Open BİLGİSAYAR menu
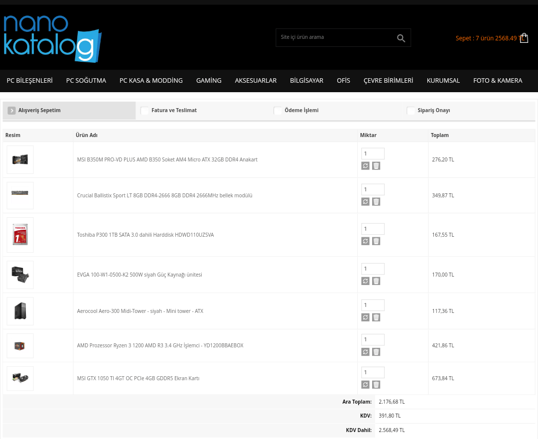 (306, 81)
